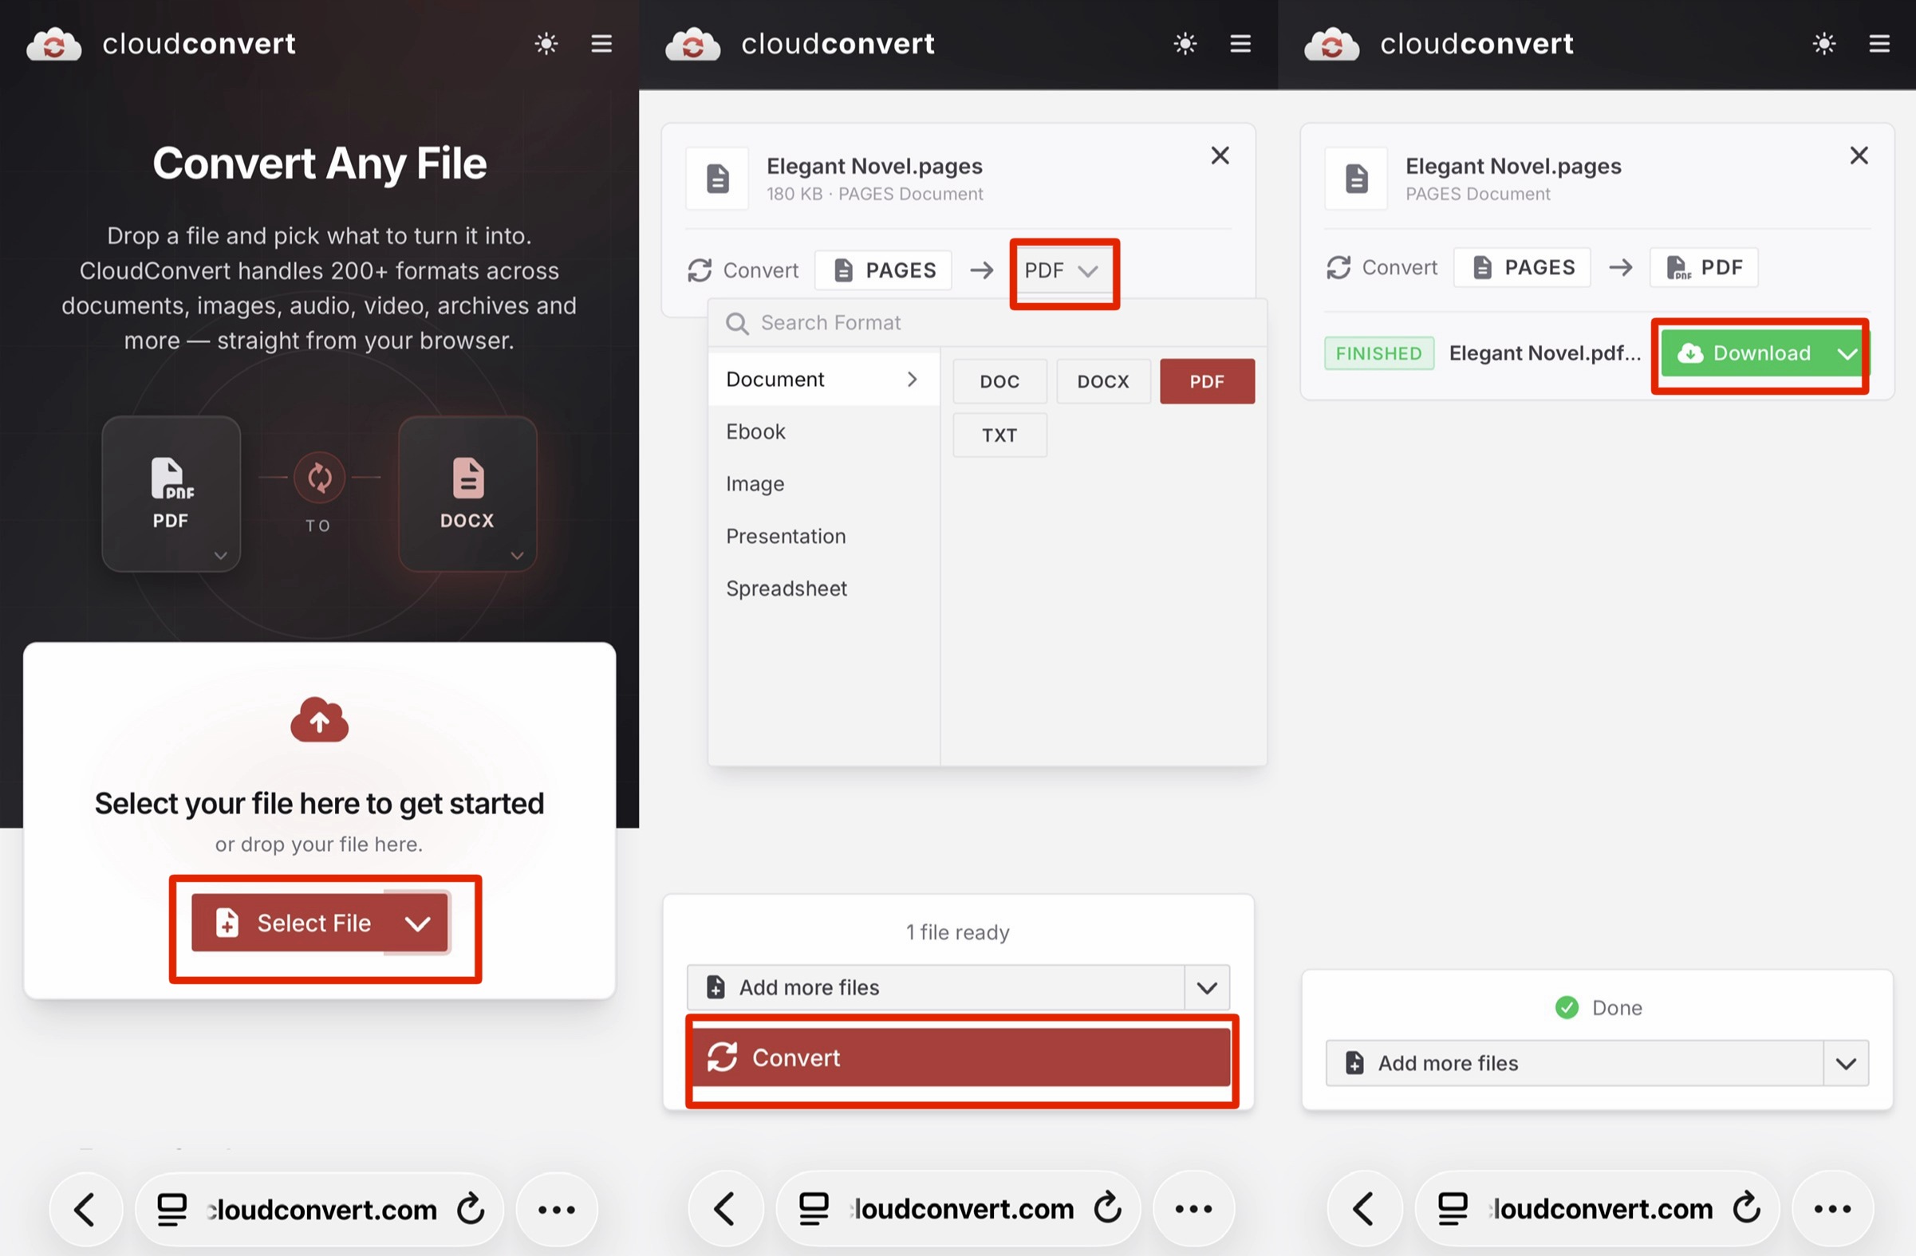
Task: Select Document category in format list
Action: point(823,379)
